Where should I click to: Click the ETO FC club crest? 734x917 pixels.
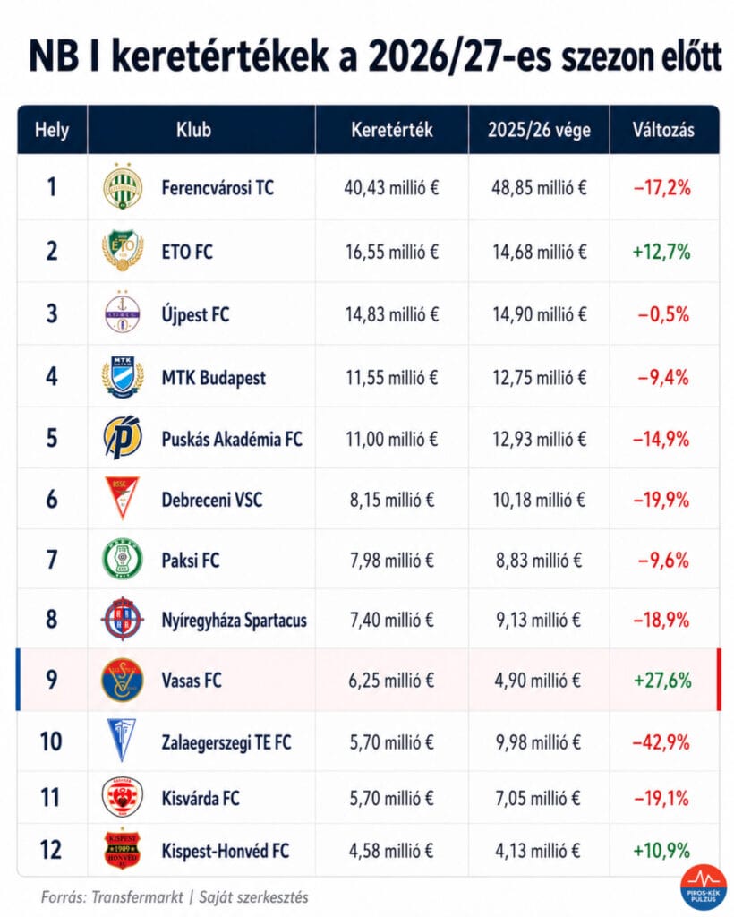pos(123,251)
